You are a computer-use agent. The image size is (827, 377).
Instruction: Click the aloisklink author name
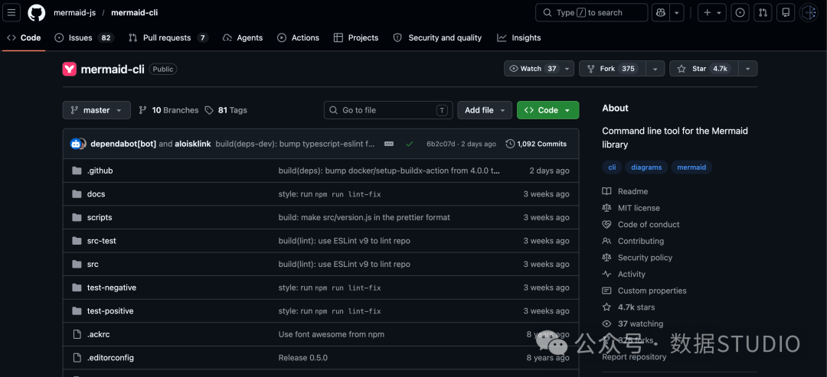click(193, 144)
